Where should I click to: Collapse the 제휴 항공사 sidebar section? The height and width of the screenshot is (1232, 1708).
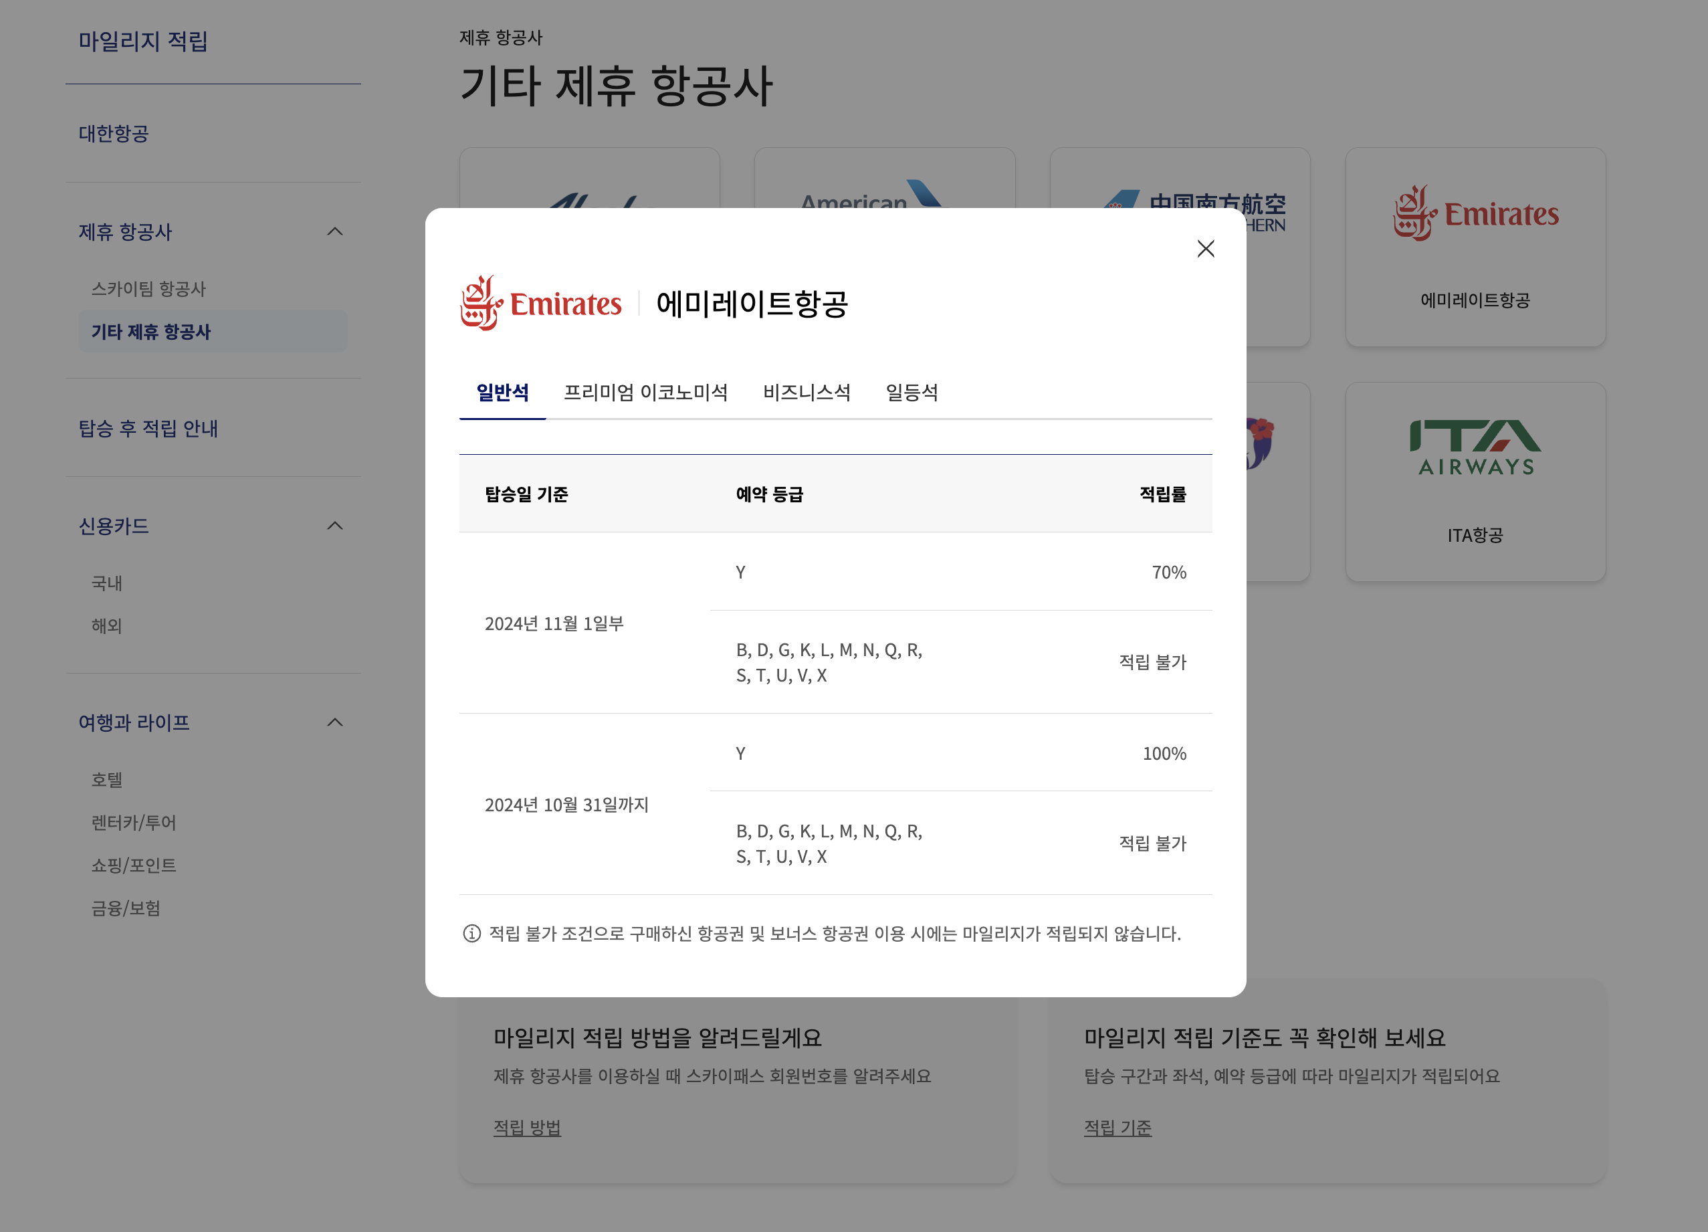[x=335, y=232]
